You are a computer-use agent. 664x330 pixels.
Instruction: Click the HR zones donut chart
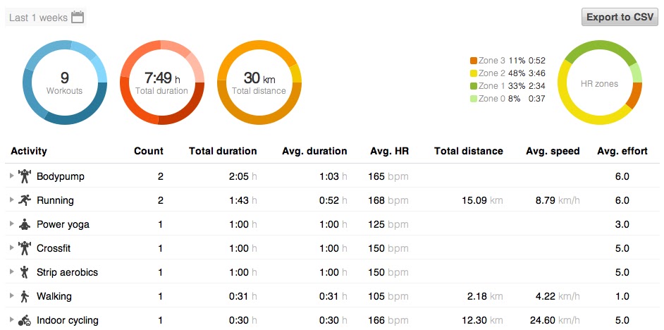[x=599, y=83]
